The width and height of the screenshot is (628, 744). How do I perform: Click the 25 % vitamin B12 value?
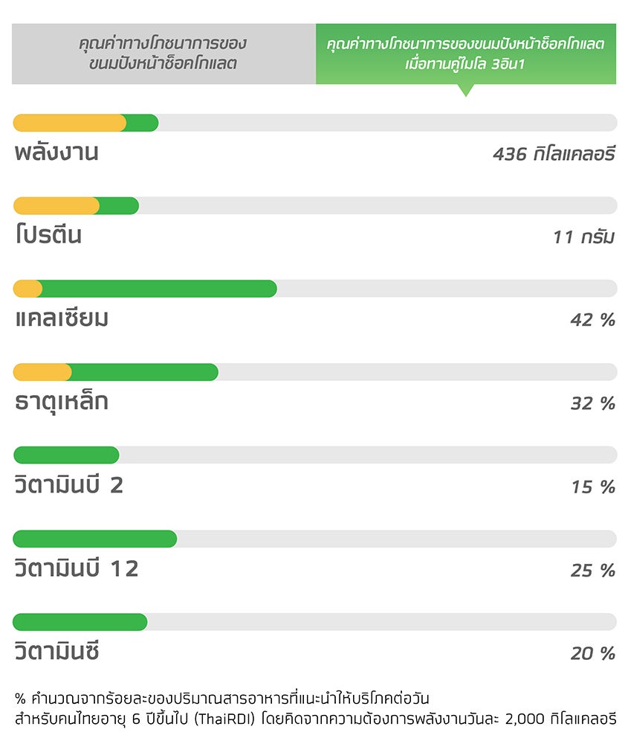tap(593, 570)
